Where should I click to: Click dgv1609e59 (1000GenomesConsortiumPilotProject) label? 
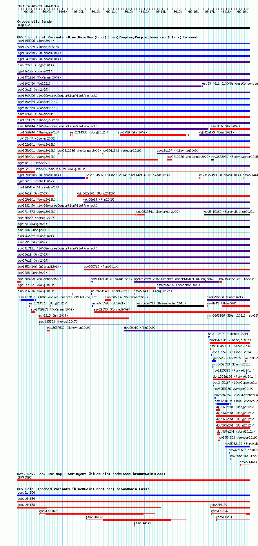(57, 96)
